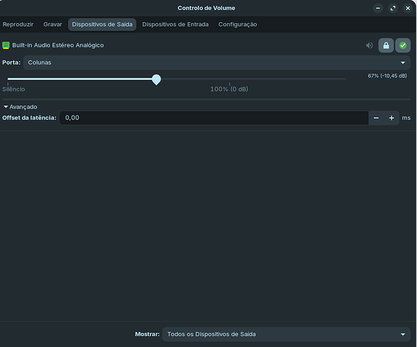Switch to the Reproduzir tab
Viewport: 417px width, 347px height.
(17, 24)
